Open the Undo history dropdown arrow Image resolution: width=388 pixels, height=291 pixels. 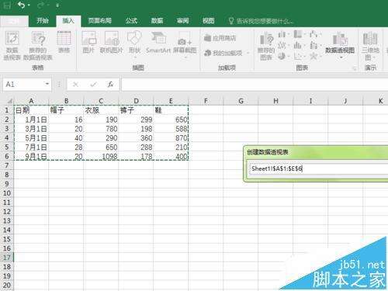(29, 5)
